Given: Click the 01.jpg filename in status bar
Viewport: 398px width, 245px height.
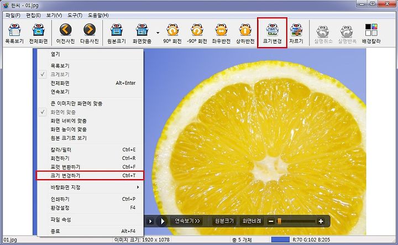Looking at the screenshot, I should (10, 239).
